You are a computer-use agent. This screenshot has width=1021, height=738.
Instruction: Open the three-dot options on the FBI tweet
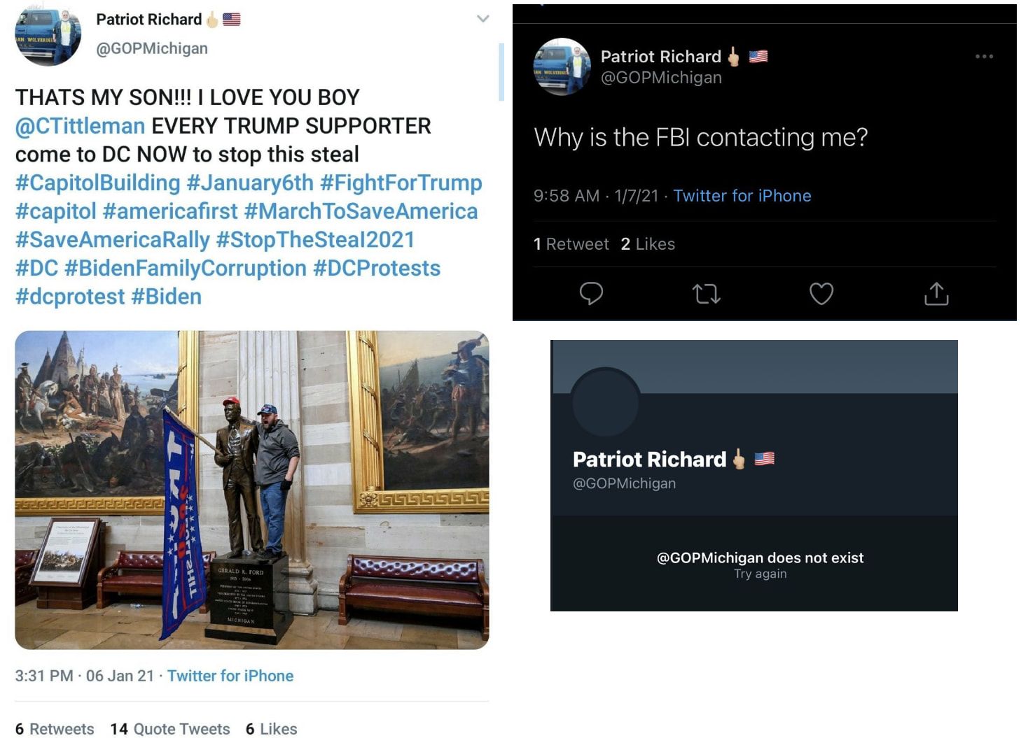[x=984, y=57]
